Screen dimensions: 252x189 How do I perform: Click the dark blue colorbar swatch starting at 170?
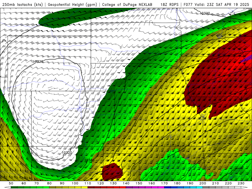168,187
